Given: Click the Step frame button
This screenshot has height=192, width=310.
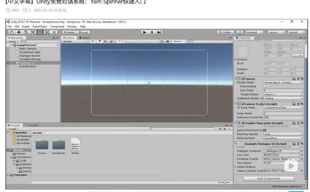Looking at the screenshot, I should pos(159,32).
